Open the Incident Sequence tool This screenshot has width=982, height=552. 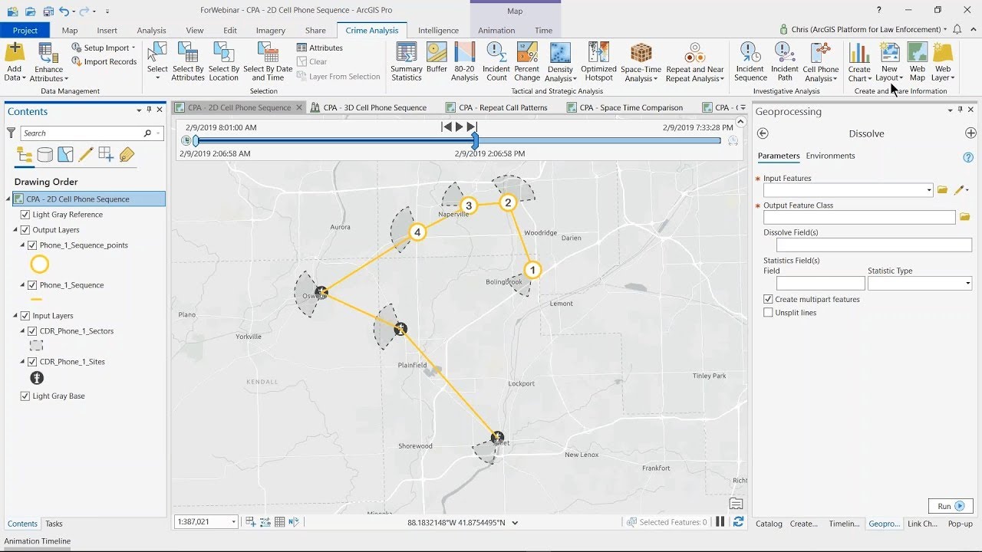pos(750,61)
